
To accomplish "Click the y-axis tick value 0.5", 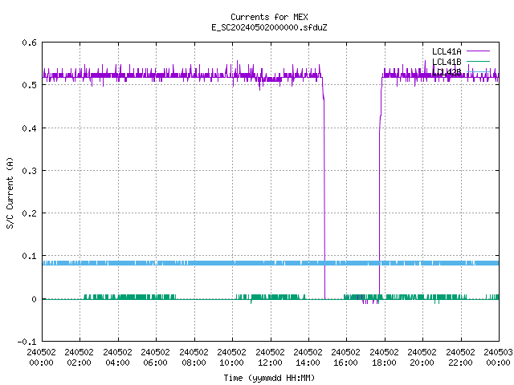I will pyautogui.click(x=29, y=85).
